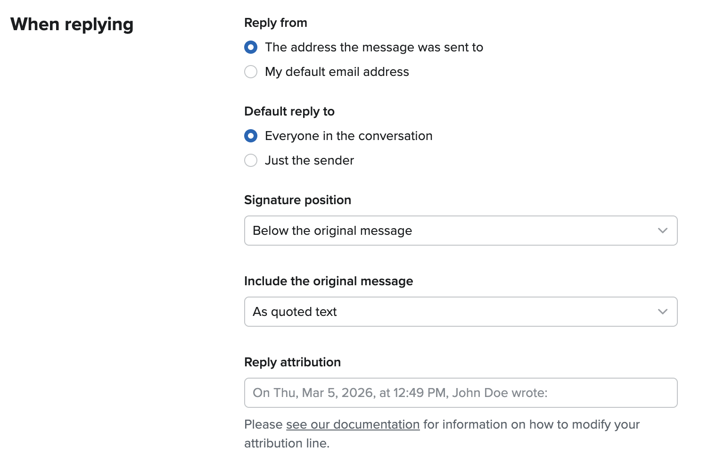Click the 'Include the original message' field label

pyautogui.click(x=328, y=281)
